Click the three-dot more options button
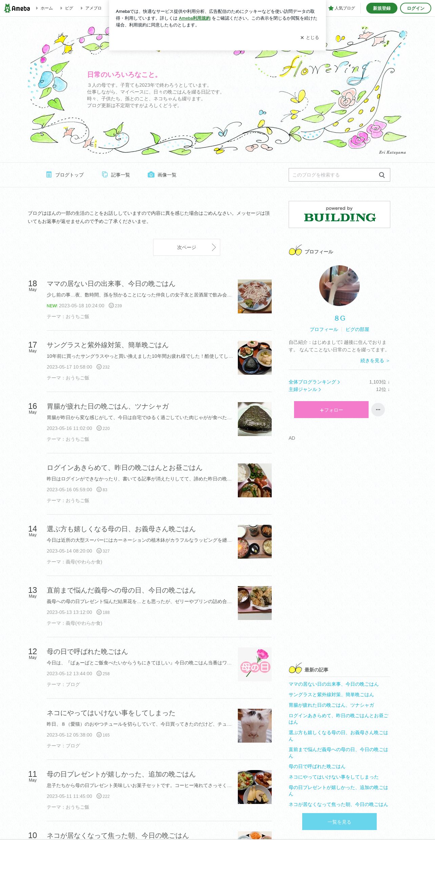Image resolution: width=435 pixels, height=870 pixels. 378,410
